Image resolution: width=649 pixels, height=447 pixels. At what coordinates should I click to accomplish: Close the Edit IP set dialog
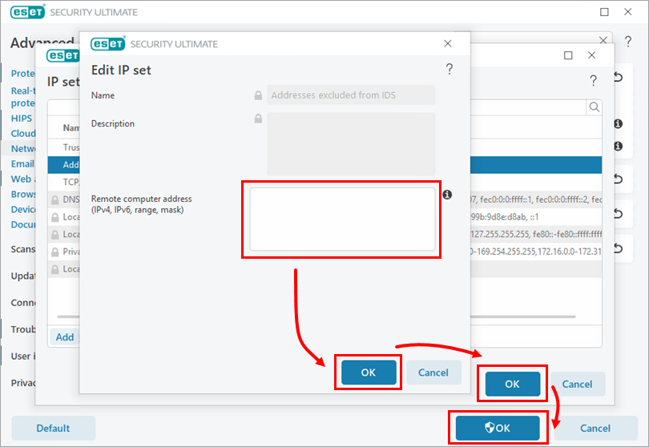[448, 43]
